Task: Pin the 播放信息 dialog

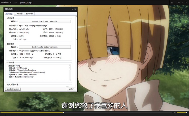Action: 72,9
